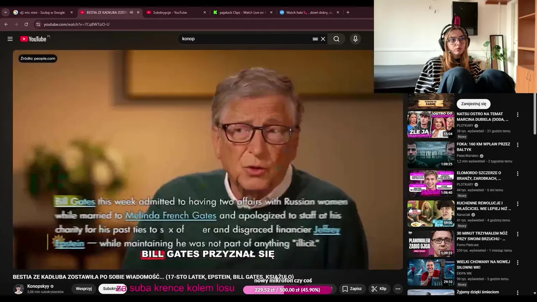The image size is (537, 302).
Task: Close the 'Watch halo' tab
Action: point(338,13)
